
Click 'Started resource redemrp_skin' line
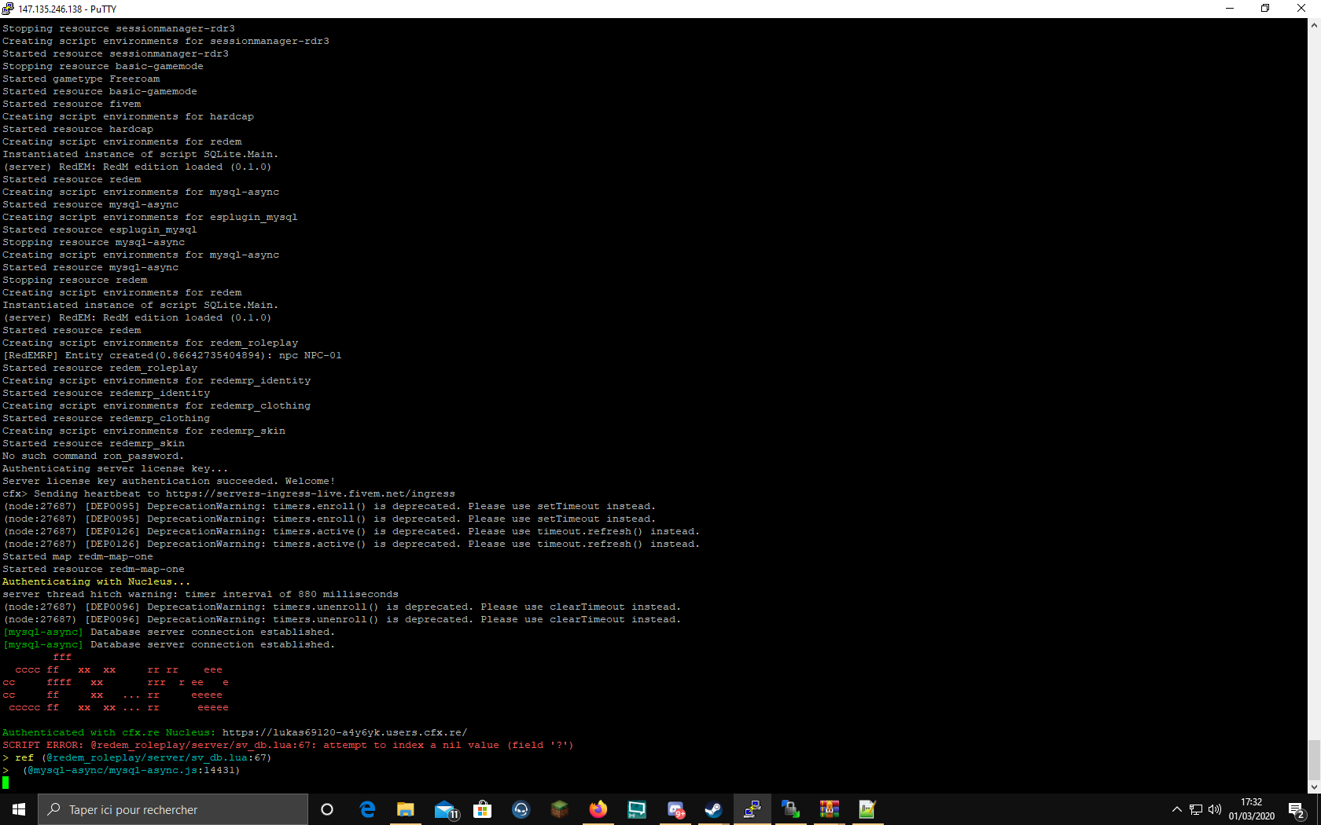point(94,443)
